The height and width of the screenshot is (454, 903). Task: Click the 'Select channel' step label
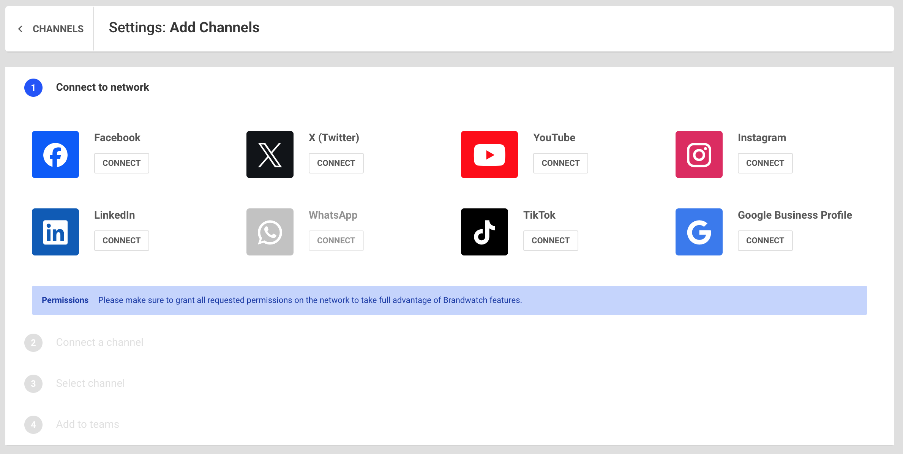(90, 383)
